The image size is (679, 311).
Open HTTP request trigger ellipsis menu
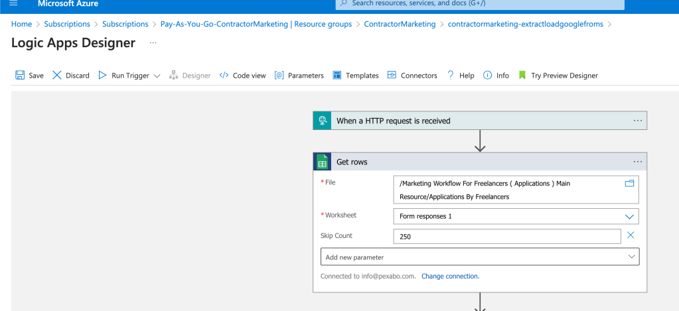tap(638, 121)
